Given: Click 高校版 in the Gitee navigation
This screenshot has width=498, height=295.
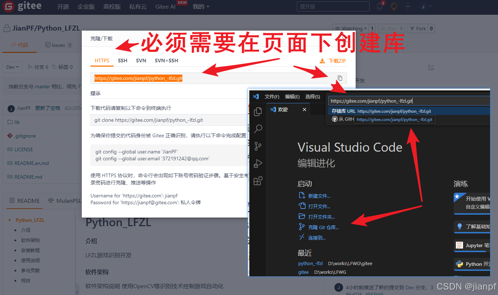Looking at the screenshot, I should coord(112,6).
